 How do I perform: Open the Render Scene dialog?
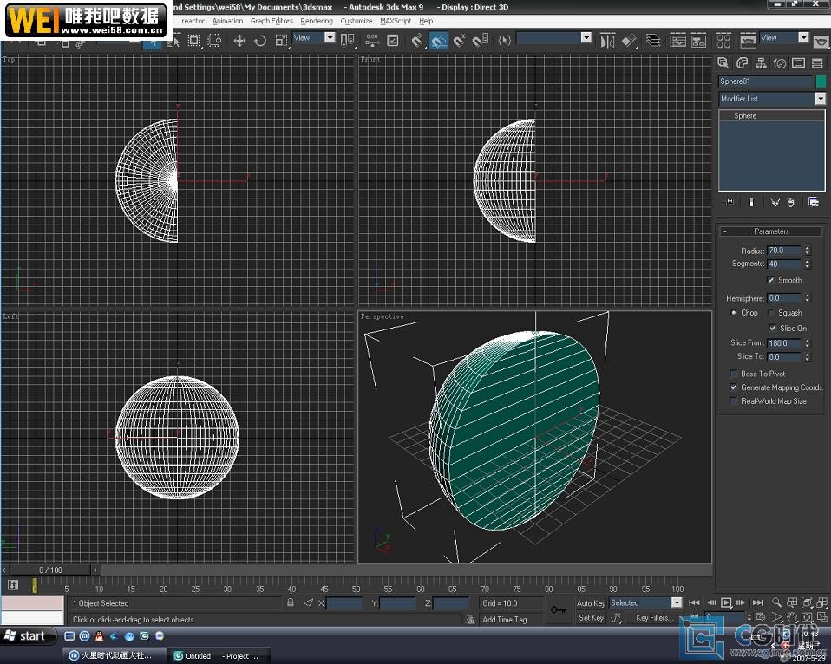click(x=748, y=41)
